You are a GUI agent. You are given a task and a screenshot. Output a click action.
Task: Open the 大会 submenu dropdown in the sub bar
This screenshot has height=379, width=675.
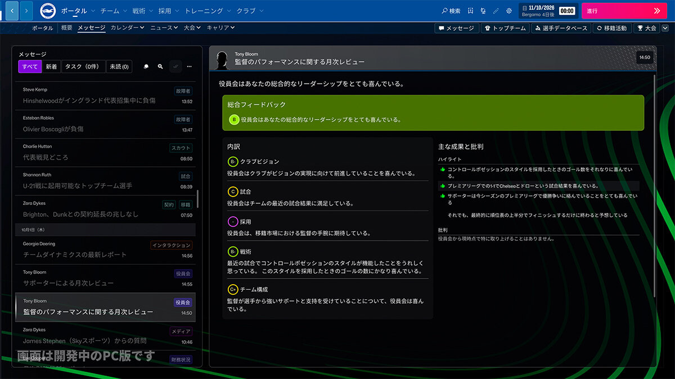[x=192, y=28]
